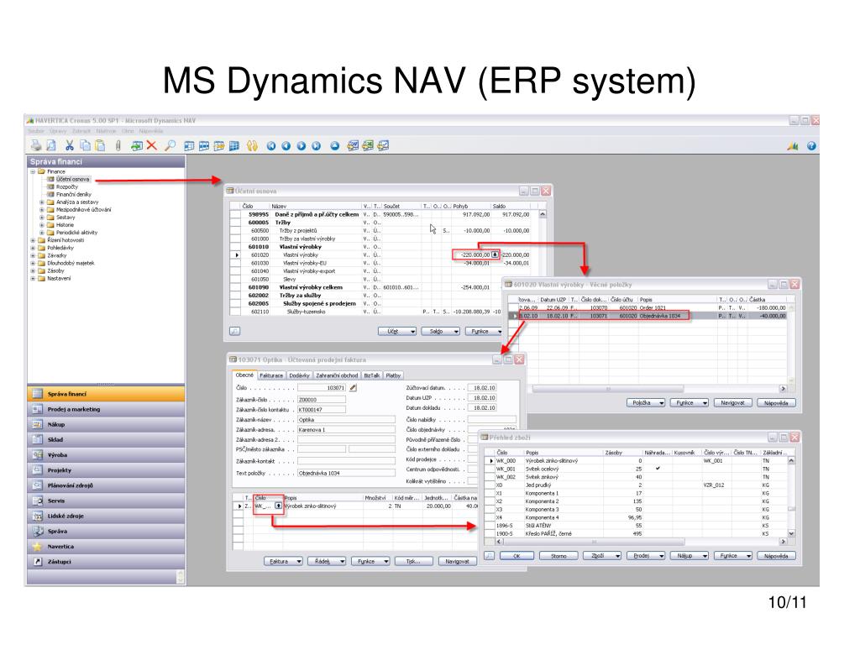
Task: Click the find icon at bottom of Účetní osnova window
Action: coord(234,331)
